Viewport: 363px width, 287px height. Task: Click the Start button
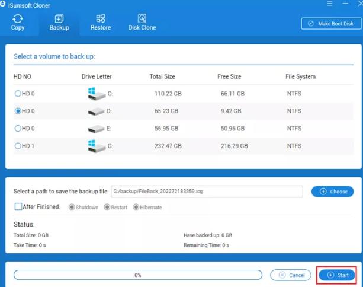[337, 275]
